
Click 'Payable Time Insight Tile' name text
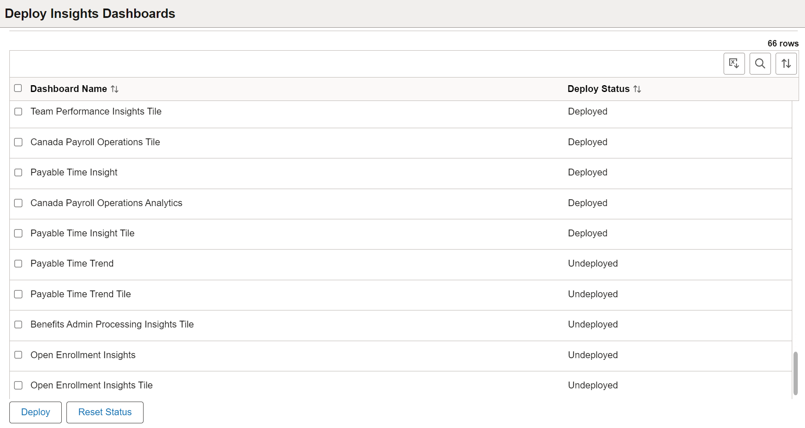click(83, 233)
